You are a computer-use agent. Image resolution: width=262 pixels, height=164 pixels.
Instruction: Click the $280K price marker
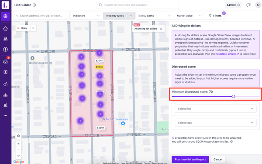tap(100, 128)
